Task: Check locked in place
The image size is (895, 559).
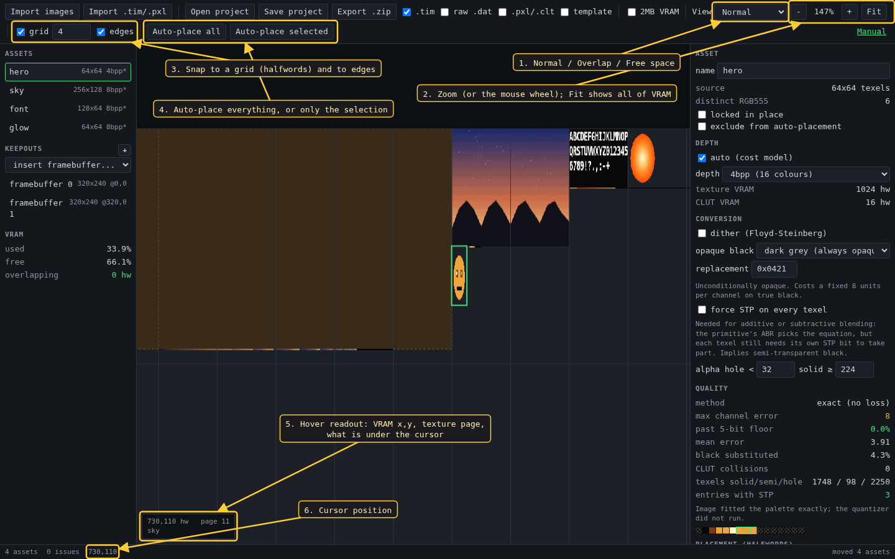Action: tap(702, 115)
